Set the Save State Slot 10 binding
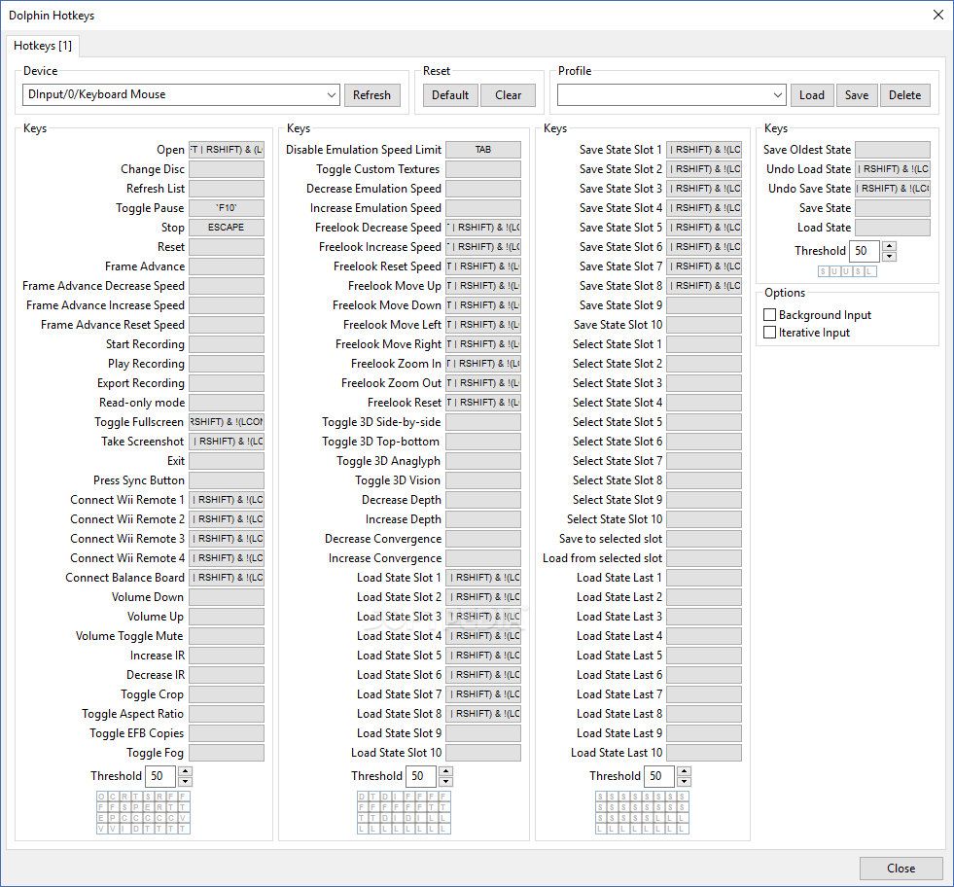 [704, 325]
